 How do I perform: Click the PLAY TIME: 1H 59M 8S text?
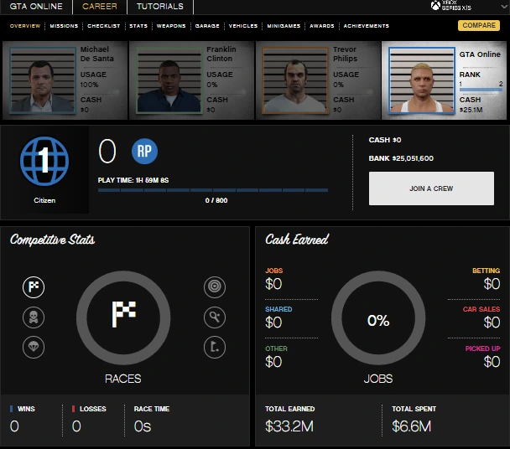click(133, 180)
